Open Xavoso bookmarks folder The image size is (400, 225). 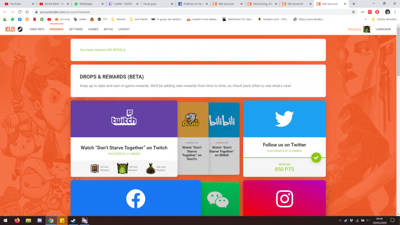click(x=118, y=19)
